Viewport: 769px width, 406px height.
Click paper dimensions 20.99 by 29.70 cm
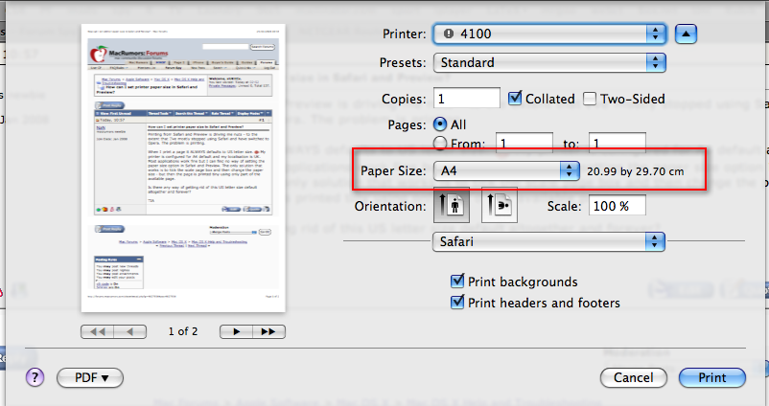pyautogui.click(x=635, y=171)
